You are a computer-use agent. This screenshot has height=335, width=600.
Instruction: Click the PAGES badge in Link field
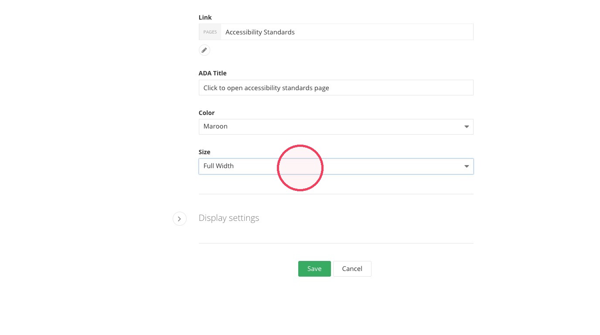[210, 32]
